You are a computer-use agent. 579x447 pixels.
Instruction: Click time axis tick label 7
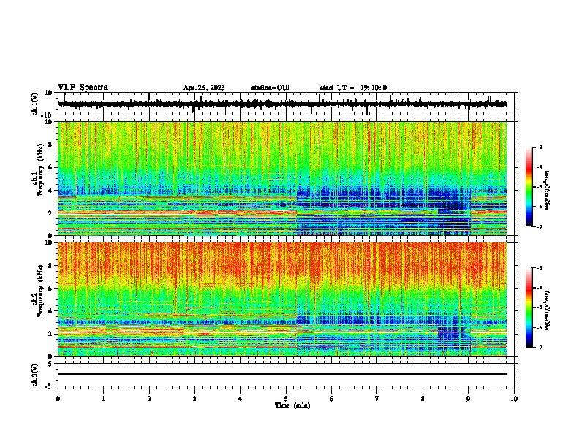[377, 399]
